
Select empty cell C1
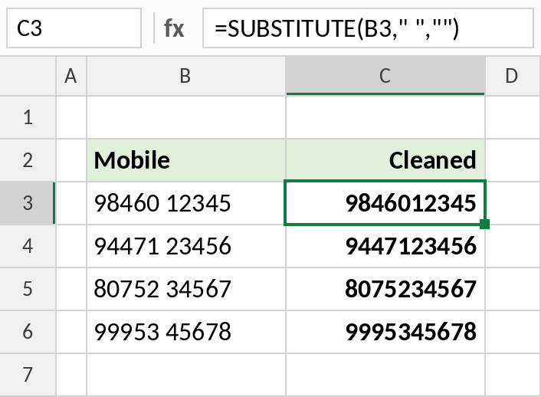point(385,117)
